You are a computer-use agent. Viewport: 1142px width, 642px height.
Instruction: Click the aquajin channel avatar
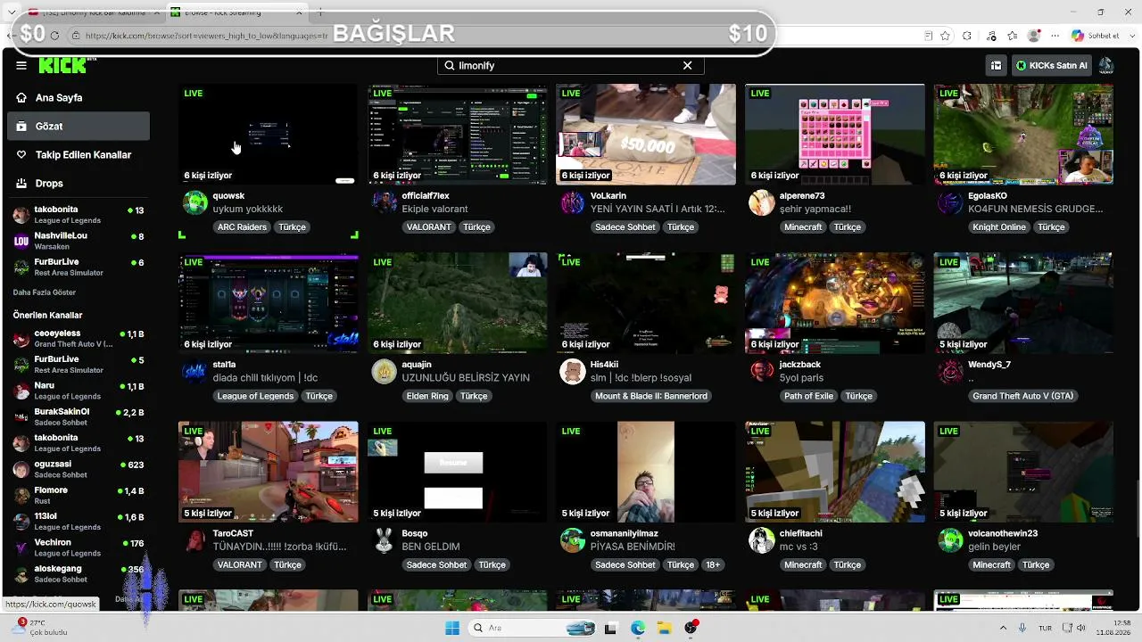click(385, 371)
